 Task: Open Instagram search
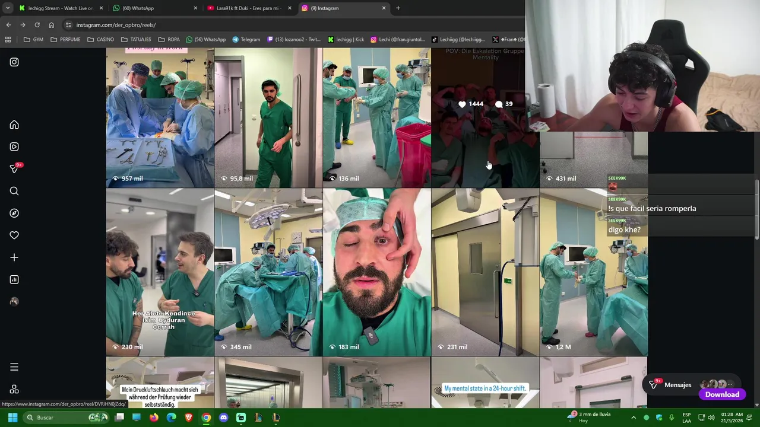pyautogui.click(x=14, y=191)
